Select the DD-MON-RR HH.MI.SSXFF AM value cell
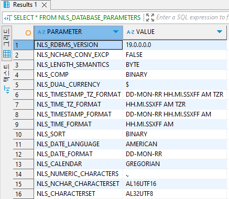229x199 pixels. 175,114
